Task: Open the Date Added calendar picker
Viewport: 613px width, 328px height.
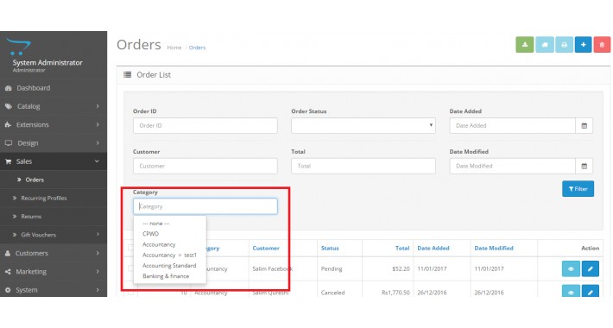Action: [584, 125]
